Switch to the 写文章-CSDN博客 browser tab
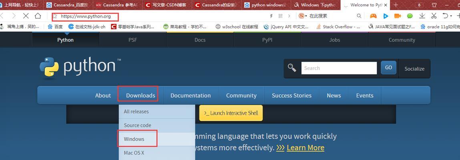Image resolution: width=460 pixels, height=160 pixels. coord(167,5)
